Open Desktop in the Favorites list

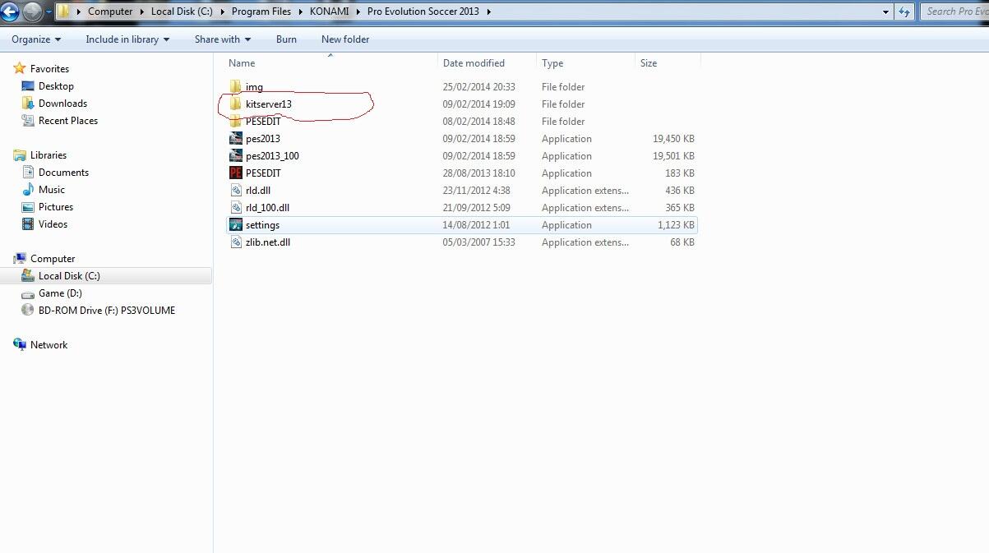[x=56, y=86]
